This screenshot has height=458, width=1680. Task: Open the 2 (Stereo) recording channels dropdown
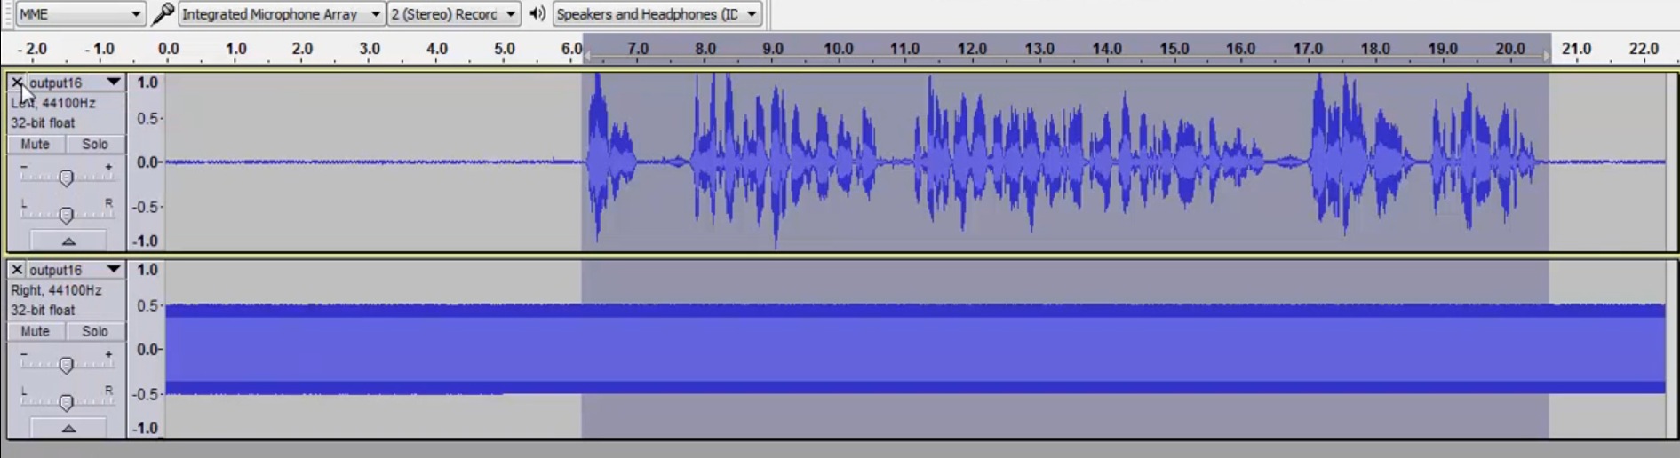pyautogui.click(x=453, y=13)
